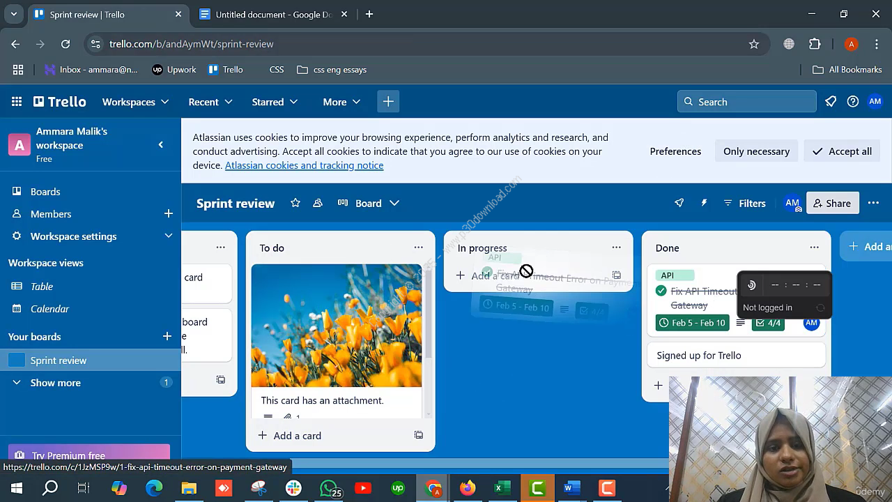Open the orange flowers card cover image
The height and width of the screenshot is (502, 892).
[337, 326]
